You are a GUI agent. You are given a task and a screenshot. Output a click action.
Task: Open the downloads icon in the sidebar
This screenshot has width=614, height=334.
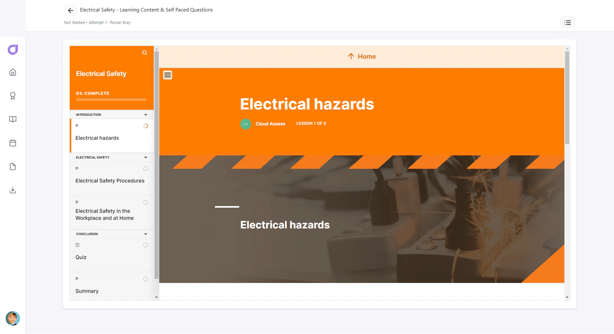[x=13, y=190]
